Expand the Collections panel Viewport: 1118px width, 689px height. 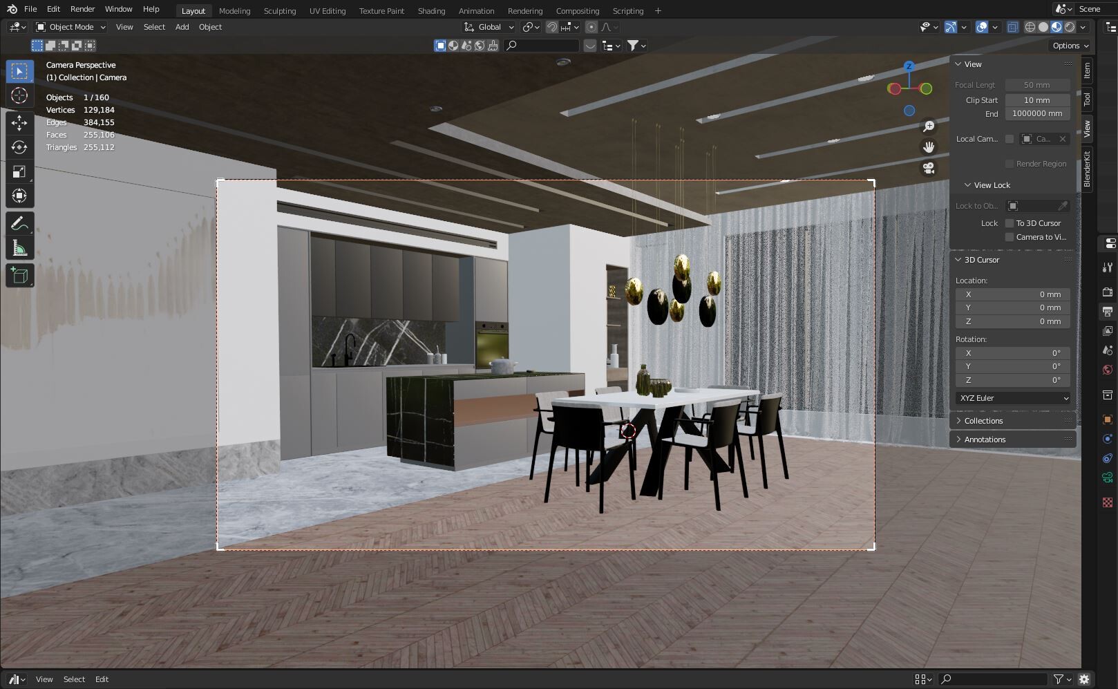pos(980,420)
